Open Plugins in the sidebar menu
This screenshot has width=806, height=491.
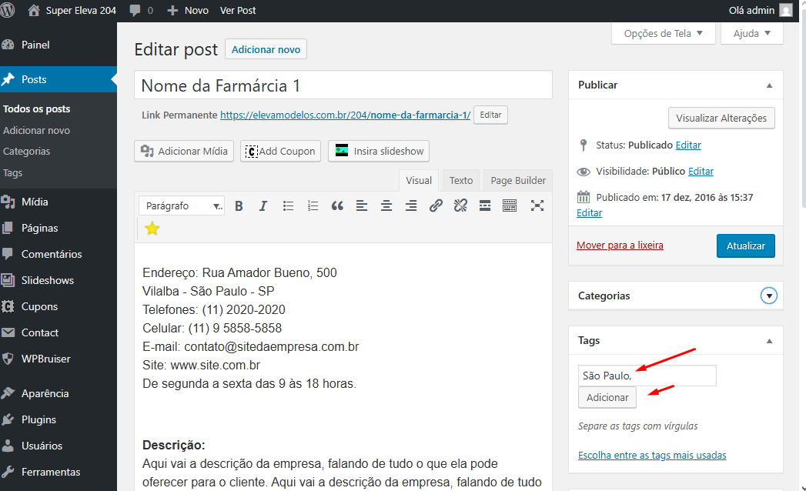click(x=38, y=419)
